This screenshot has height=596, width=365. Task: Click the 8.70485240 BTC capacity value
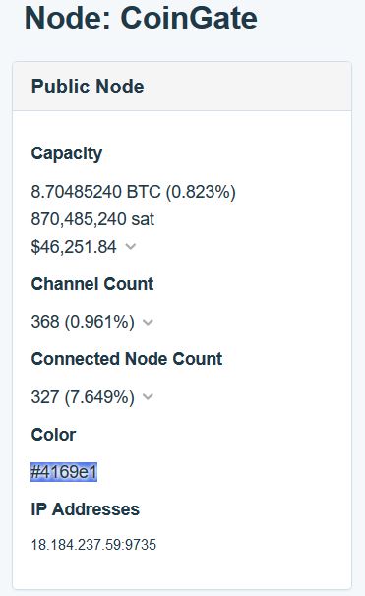click(x=95, y=192)
